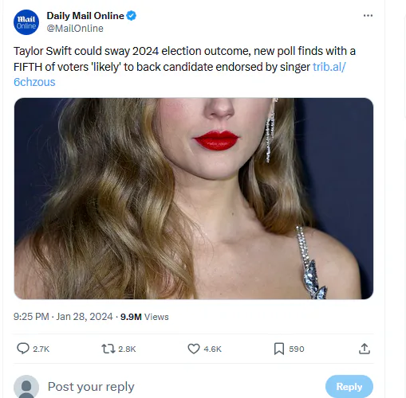Like the post with heart icon

point(194,349)
